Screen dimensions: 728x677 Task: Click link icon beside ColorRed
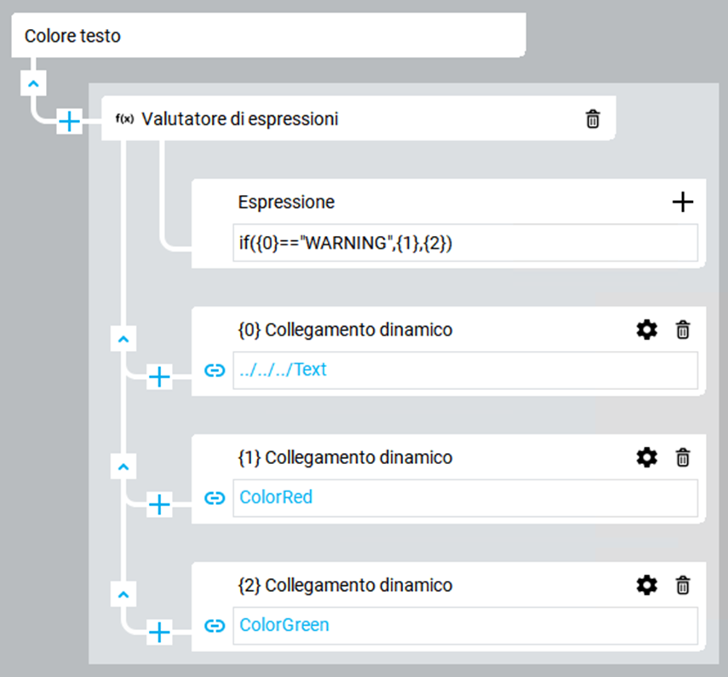click(x=215, y=498)
